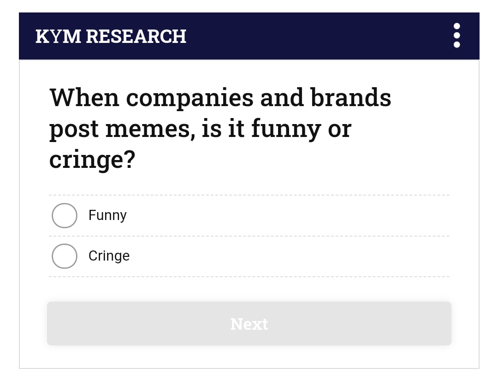The image size is (498, 386).
Task: Proceed with the greyed-out Next button
Action: tap(249, 324)
